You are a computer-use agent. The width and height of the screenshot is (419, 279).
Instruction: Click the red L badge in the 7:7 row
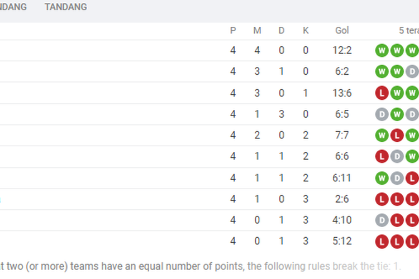(397, 136)
